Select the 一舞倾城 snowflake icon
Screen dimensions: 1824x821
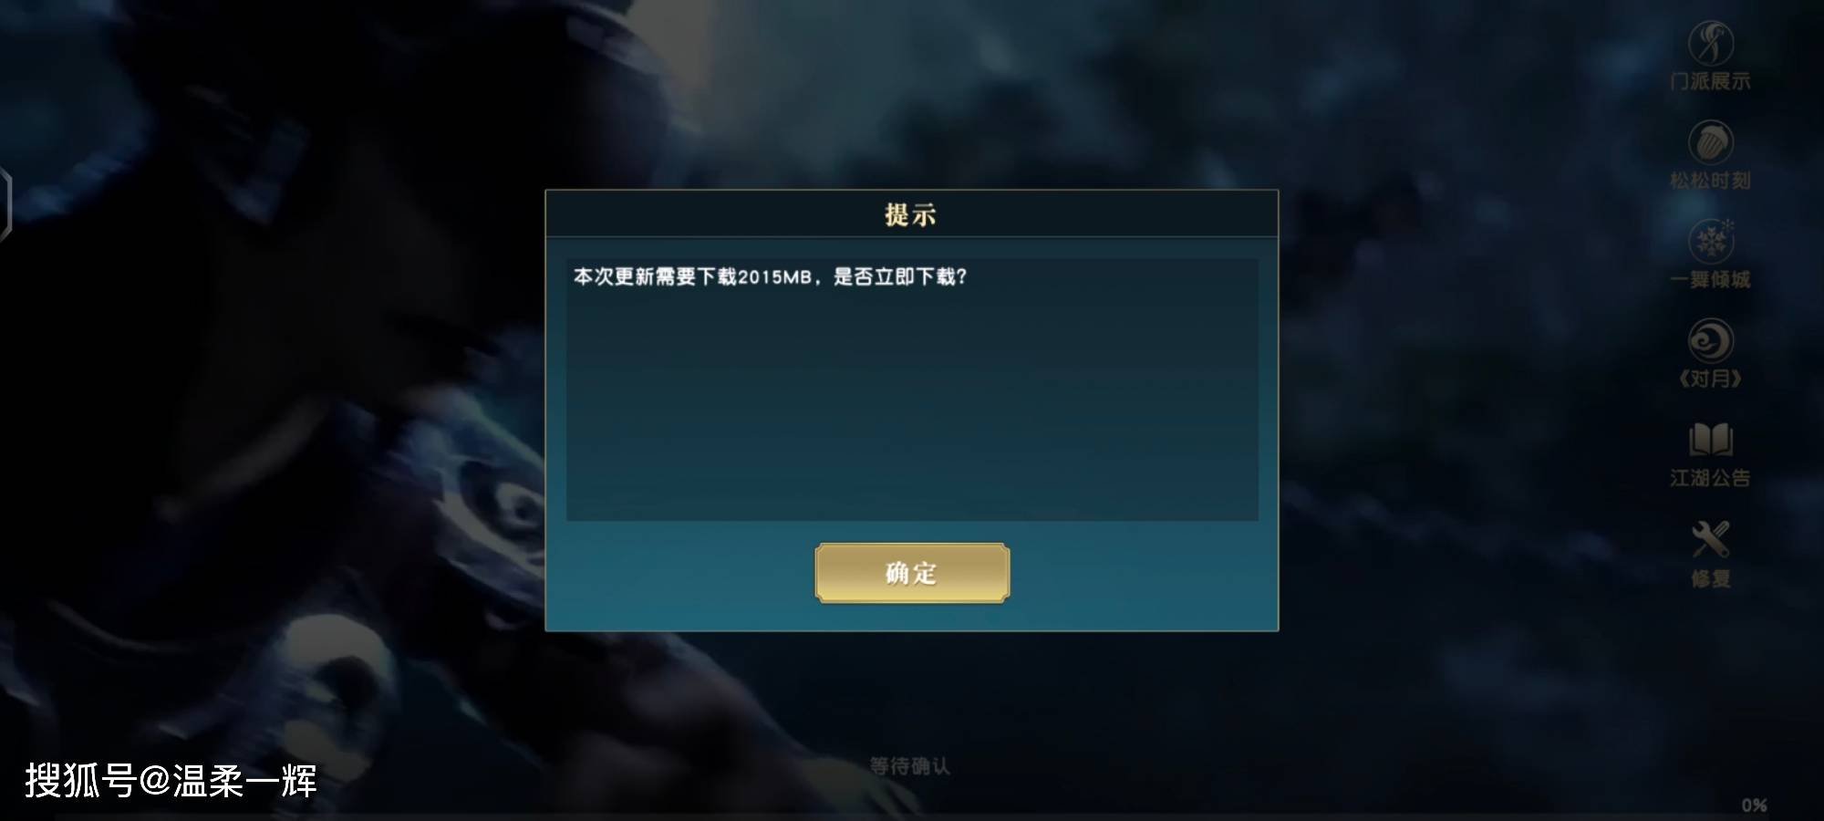coord(1711,242)
